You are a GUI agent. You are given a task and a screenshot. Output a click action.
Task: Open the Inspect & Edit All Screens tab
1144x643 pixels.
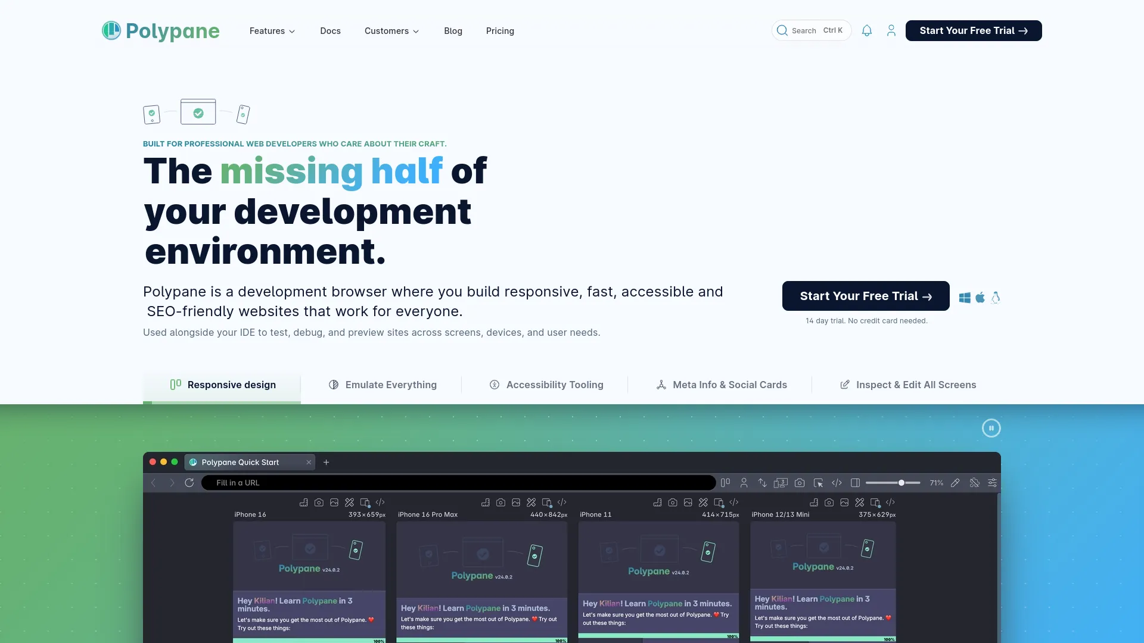point(908,385)
